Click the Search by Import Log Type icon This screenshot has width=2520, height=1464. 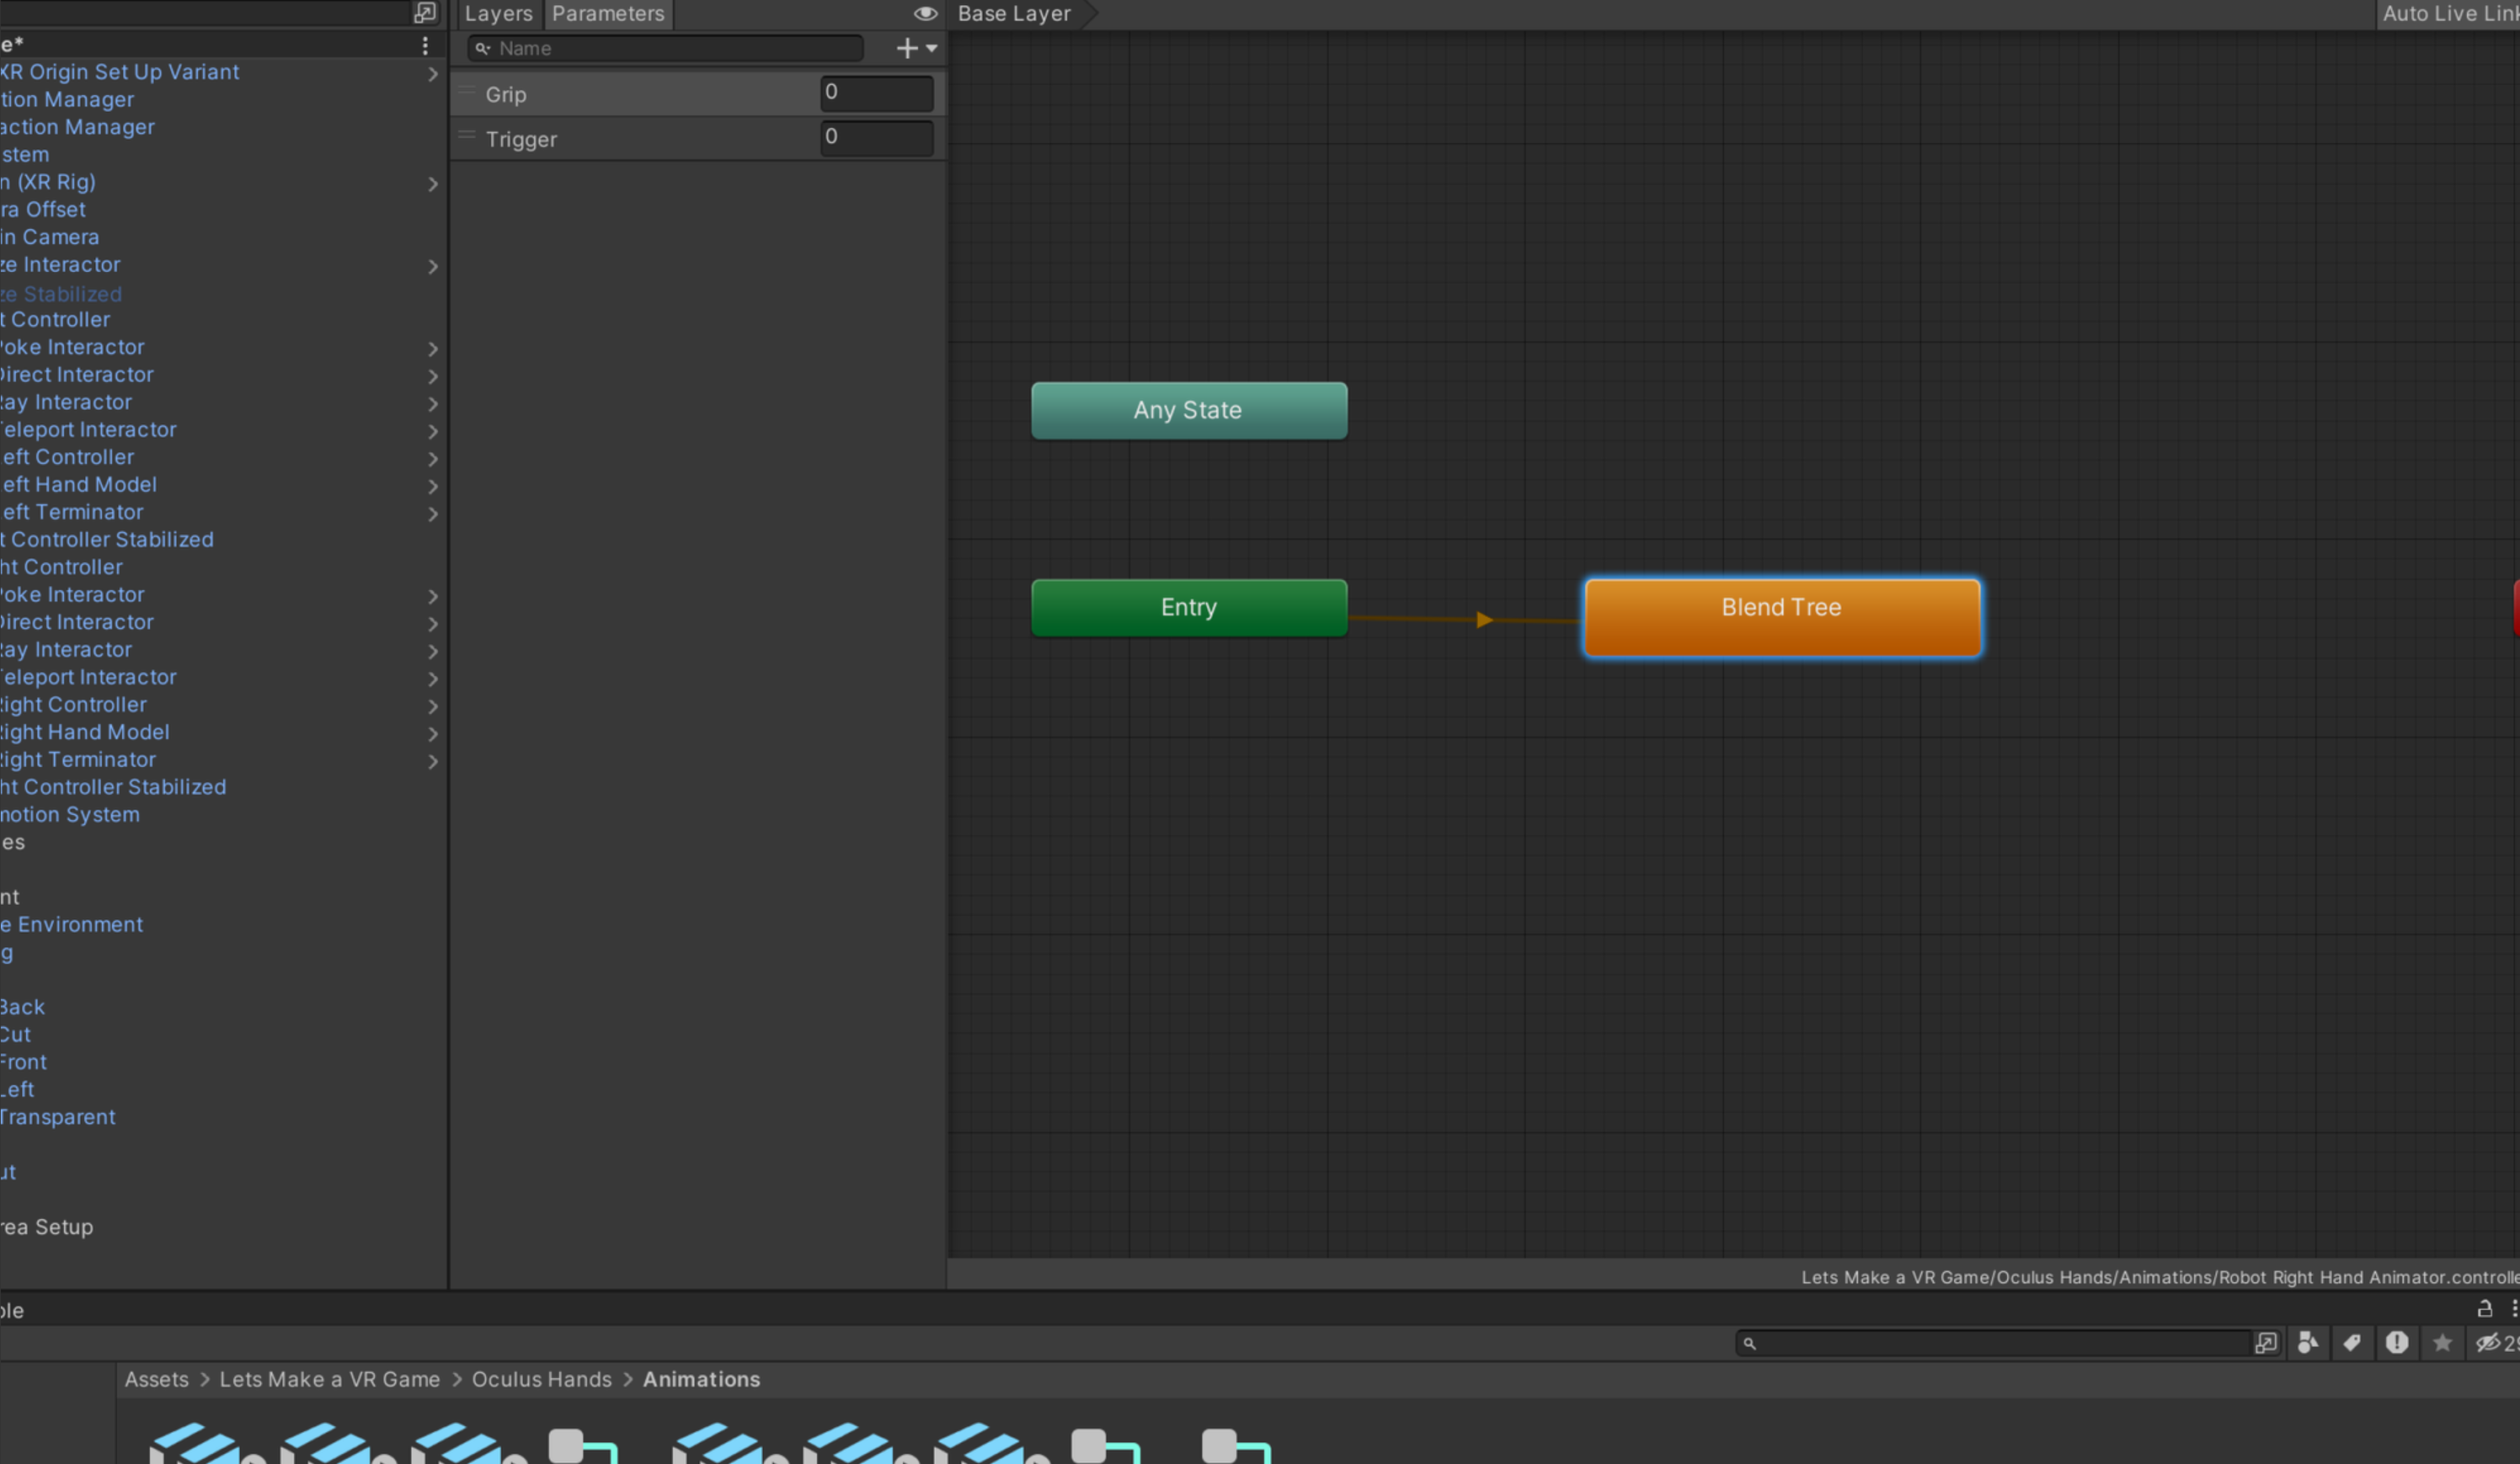point(2397,1343)
